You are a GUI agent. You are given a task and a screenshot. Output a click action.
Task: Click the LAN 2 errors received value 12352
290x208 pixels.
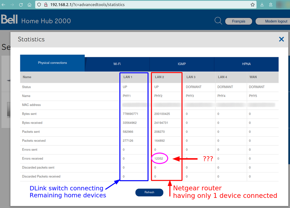coord(158,159)
